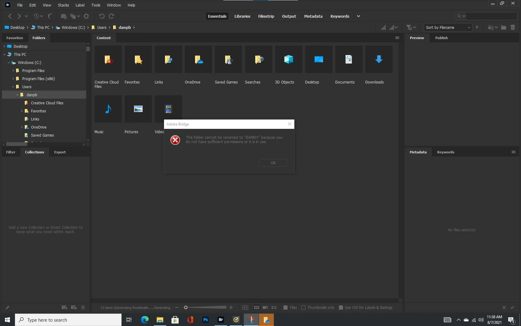
Task: Switch to the Libraries workspace
Action: pyautogui.click(x=242, y=16)
